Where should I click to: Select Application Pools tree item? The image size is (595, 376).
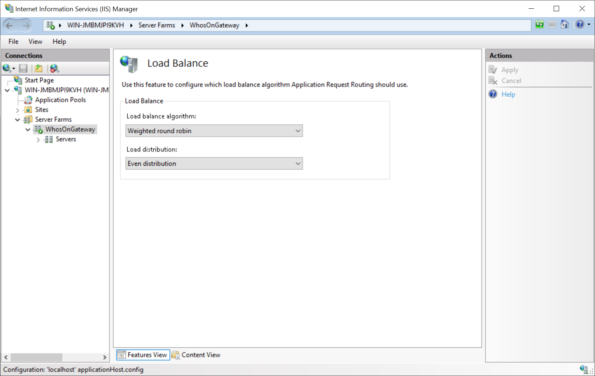click(x=60, y=100)
